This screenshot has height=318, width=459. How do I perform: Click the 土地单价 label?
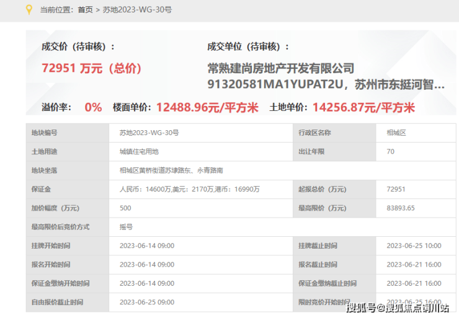coord(288,107)
